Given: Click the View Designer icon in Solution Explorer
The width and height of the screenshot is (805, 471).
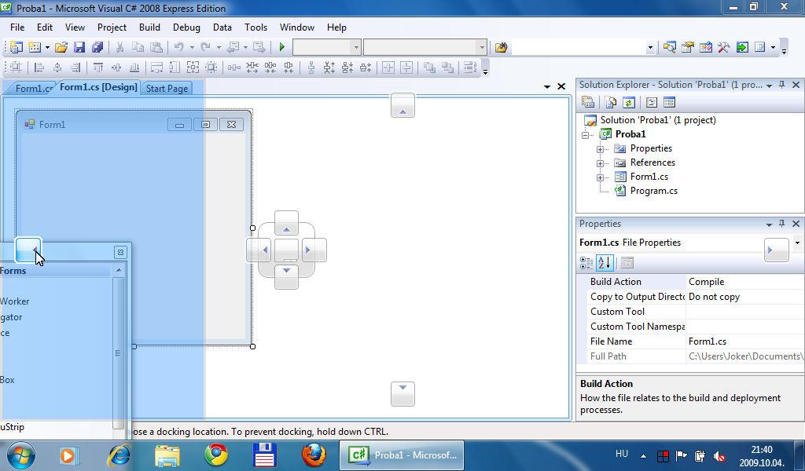Looking at the screenshot, I should pyautogui.click(x=669, y=103).
